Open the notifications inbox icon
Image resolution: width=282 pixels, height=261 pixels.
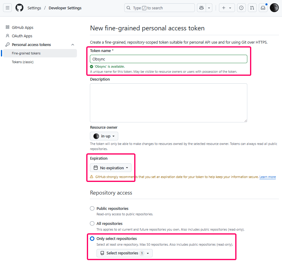(x=263, y=8)
